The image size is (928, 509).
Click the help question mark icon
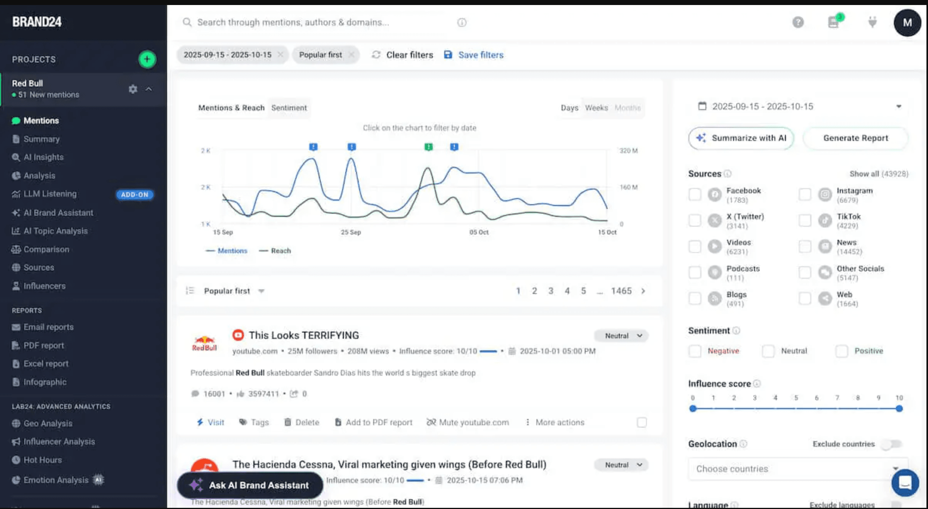coord(798,22)
